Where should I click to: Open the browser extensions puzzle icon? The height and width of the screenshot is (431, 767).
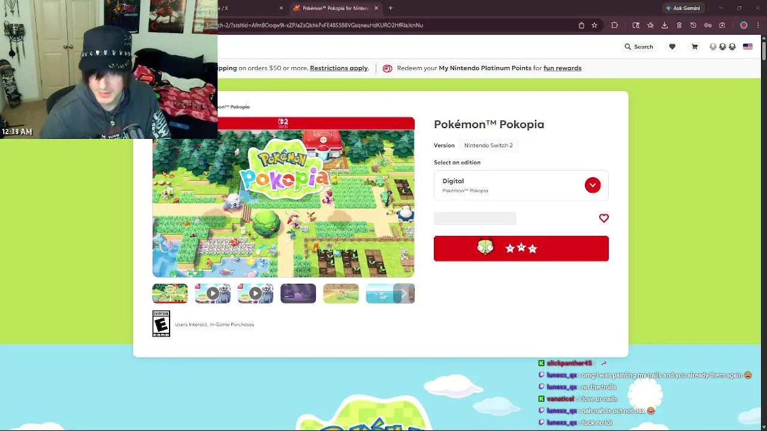[614, 25]
